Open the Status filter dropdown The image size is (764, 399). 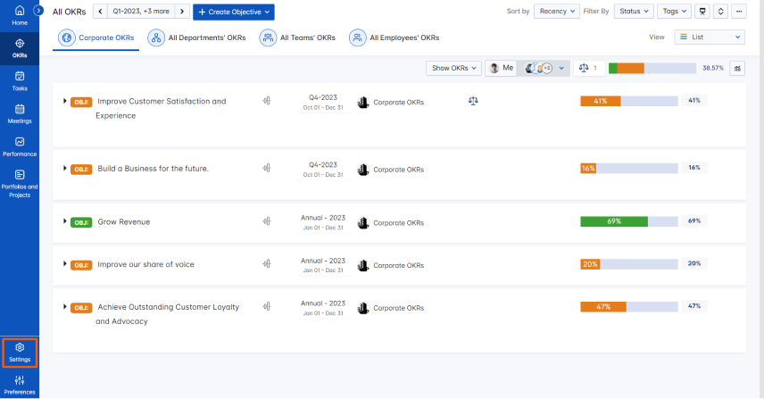(634, 12)
